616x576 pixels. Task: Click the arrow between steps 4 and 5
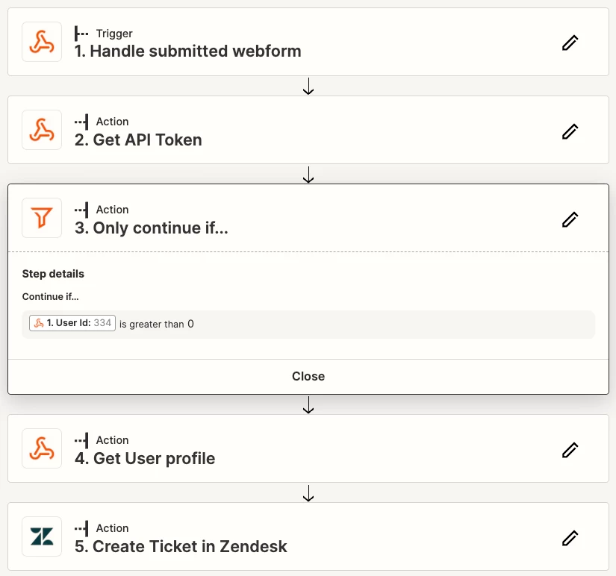coord(308,492)
